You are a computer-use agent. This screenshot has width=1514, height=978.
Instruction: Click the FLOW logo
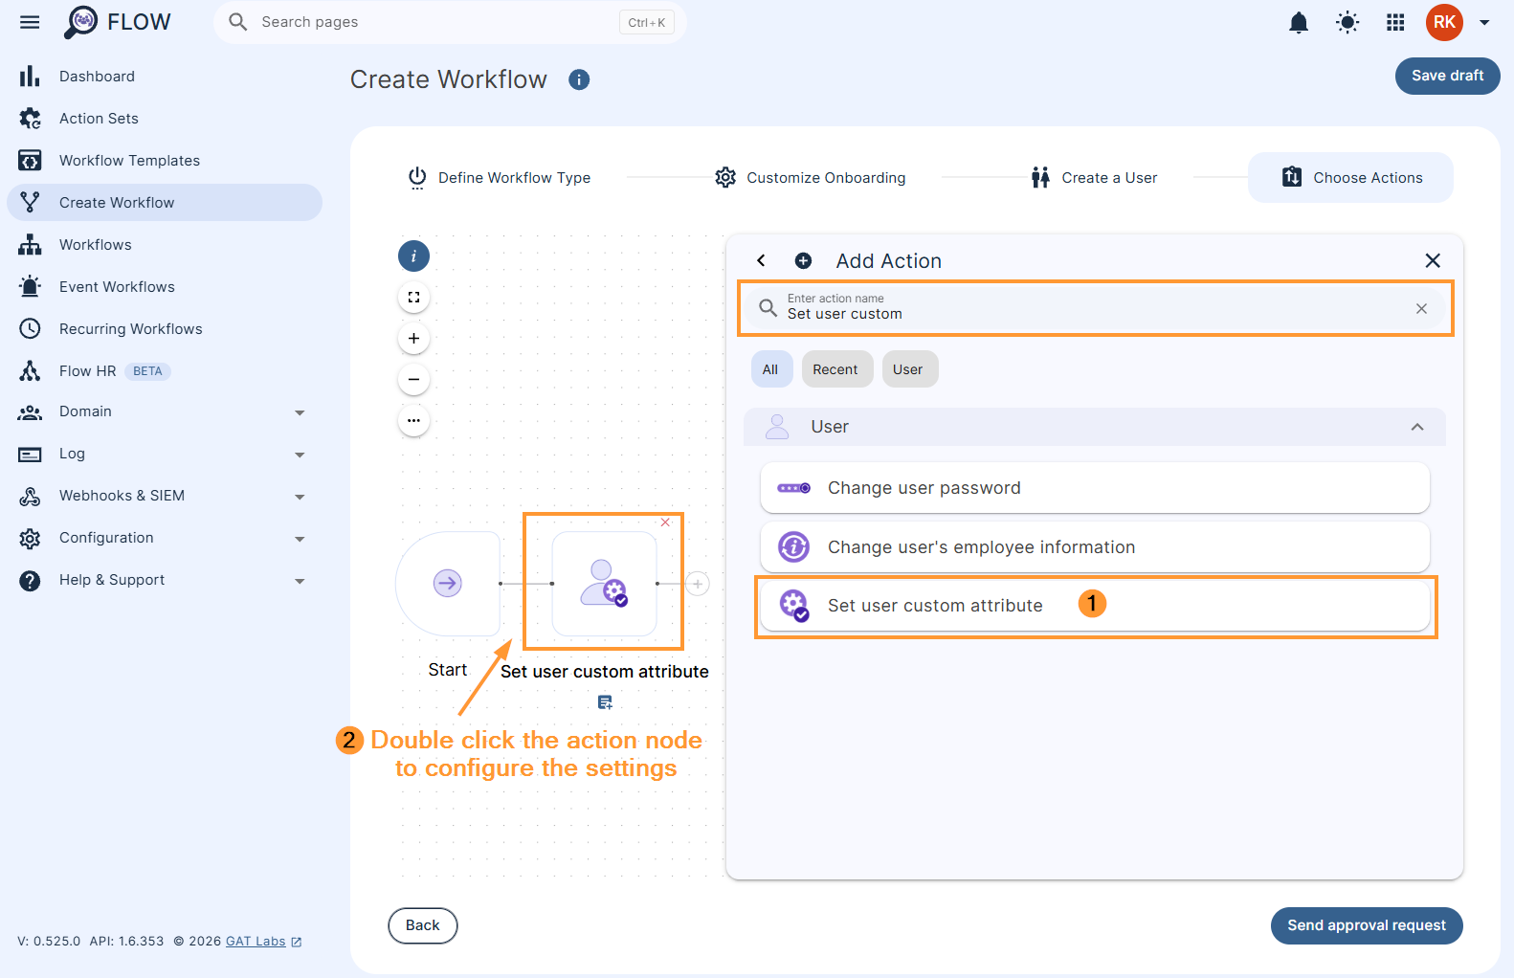click(x=117, y=22)
